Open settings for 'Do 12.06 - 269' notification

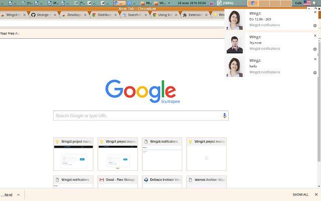coord(315,26)
